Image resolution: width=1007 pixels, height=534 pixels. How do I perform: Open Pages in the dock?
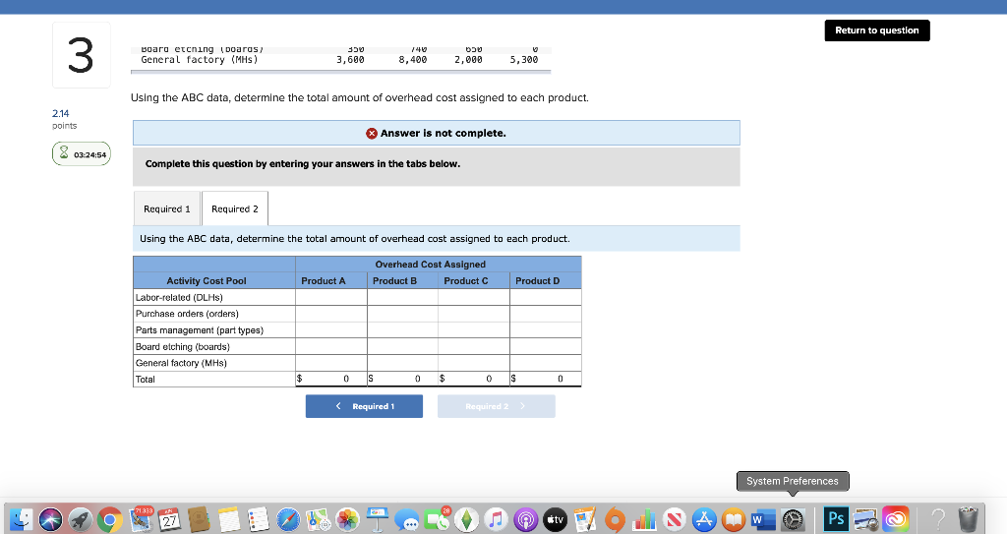[584, 519]
